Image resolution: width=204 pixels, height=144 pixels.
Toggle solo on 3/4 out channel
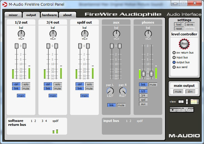58,84
